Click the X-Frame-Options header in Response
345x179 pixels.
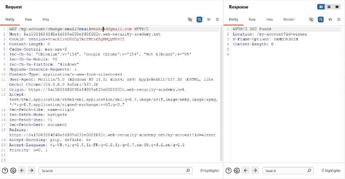pyautogui.click(x=265, y=39)
